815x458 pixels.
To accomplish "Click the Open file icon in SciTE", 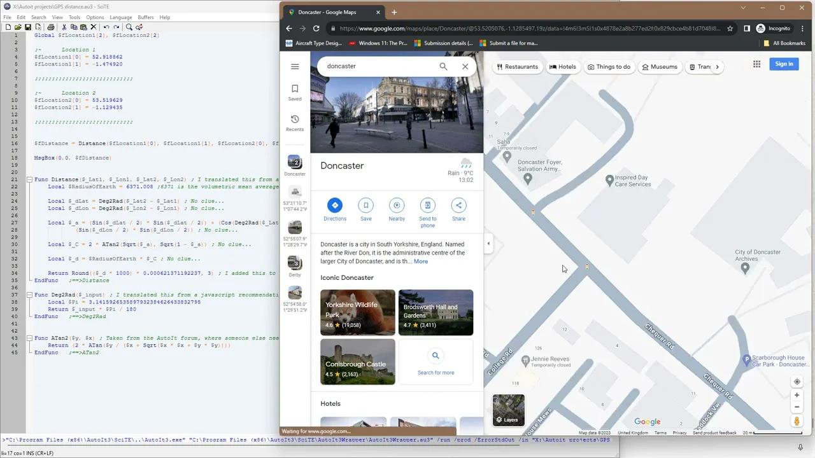I will coord(18,27).
